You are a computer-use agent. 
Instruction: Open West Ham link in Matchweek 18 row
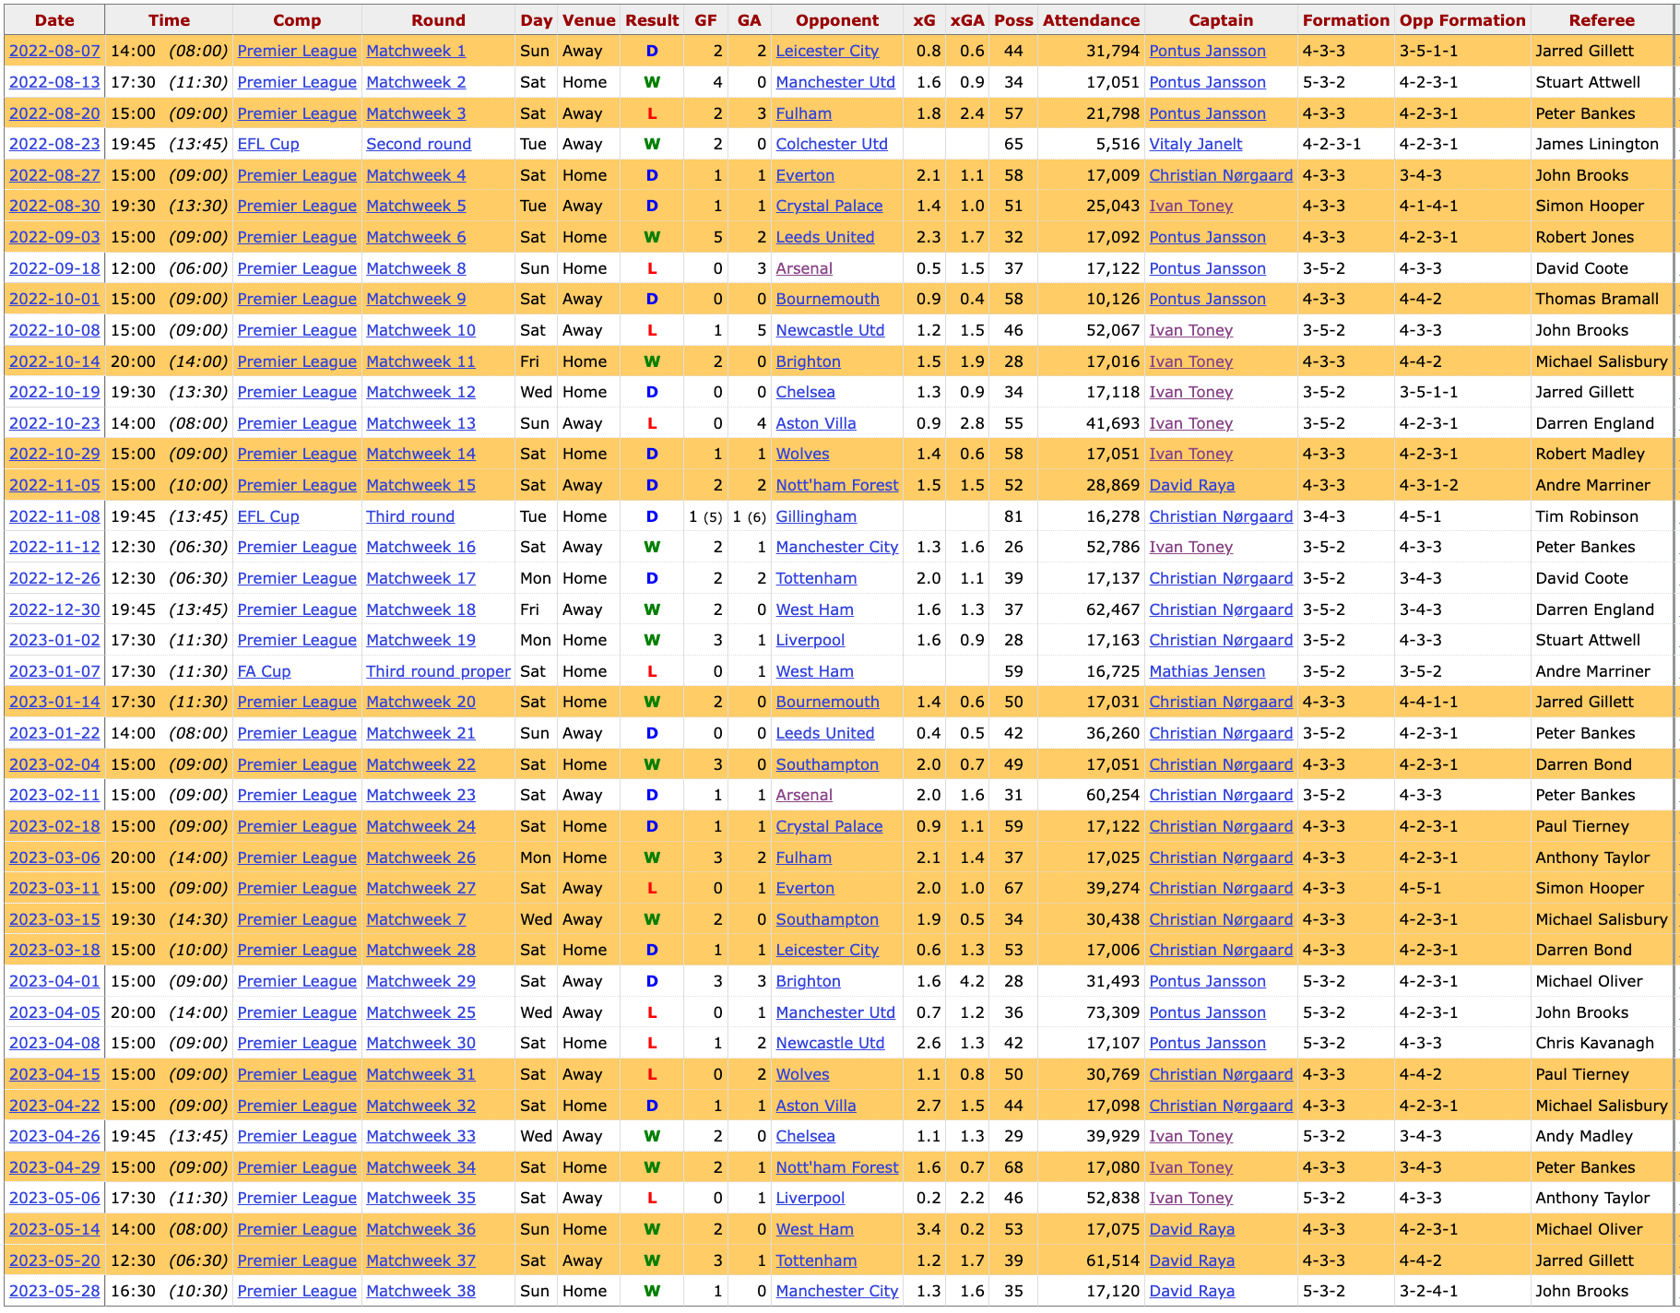pos(814,609)
